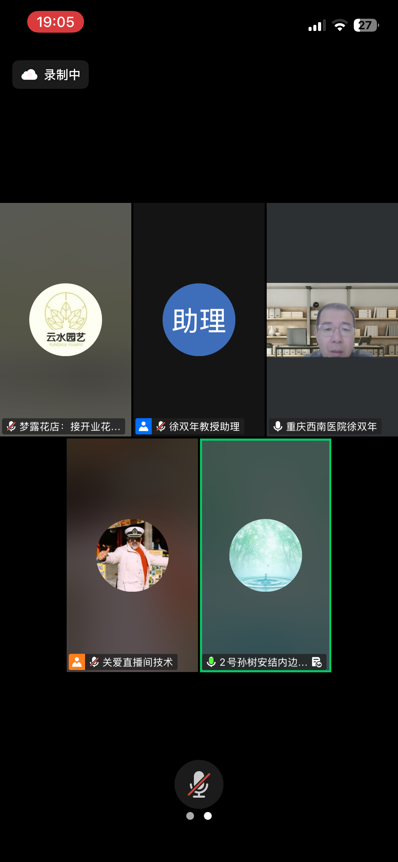Tap the cloud recording icon
398x862 pixels.
click(30, 75)
